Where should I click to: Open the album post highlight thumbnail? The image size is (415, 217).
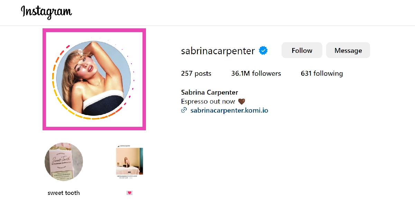tap(129, 162)
